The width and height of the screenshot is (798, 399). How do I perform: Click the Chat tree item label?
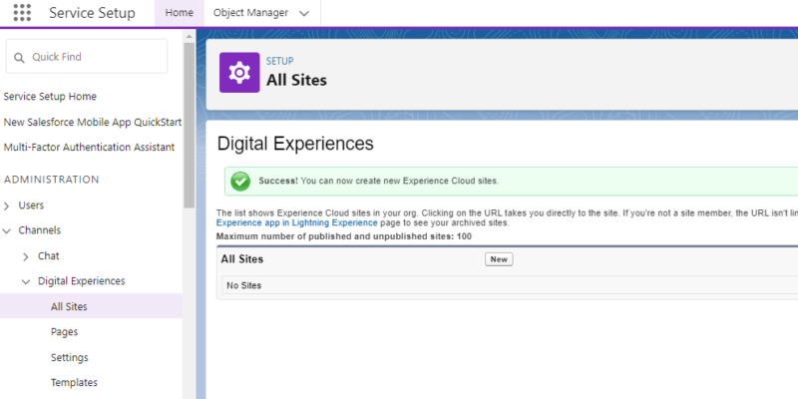[x=48, y=256]
